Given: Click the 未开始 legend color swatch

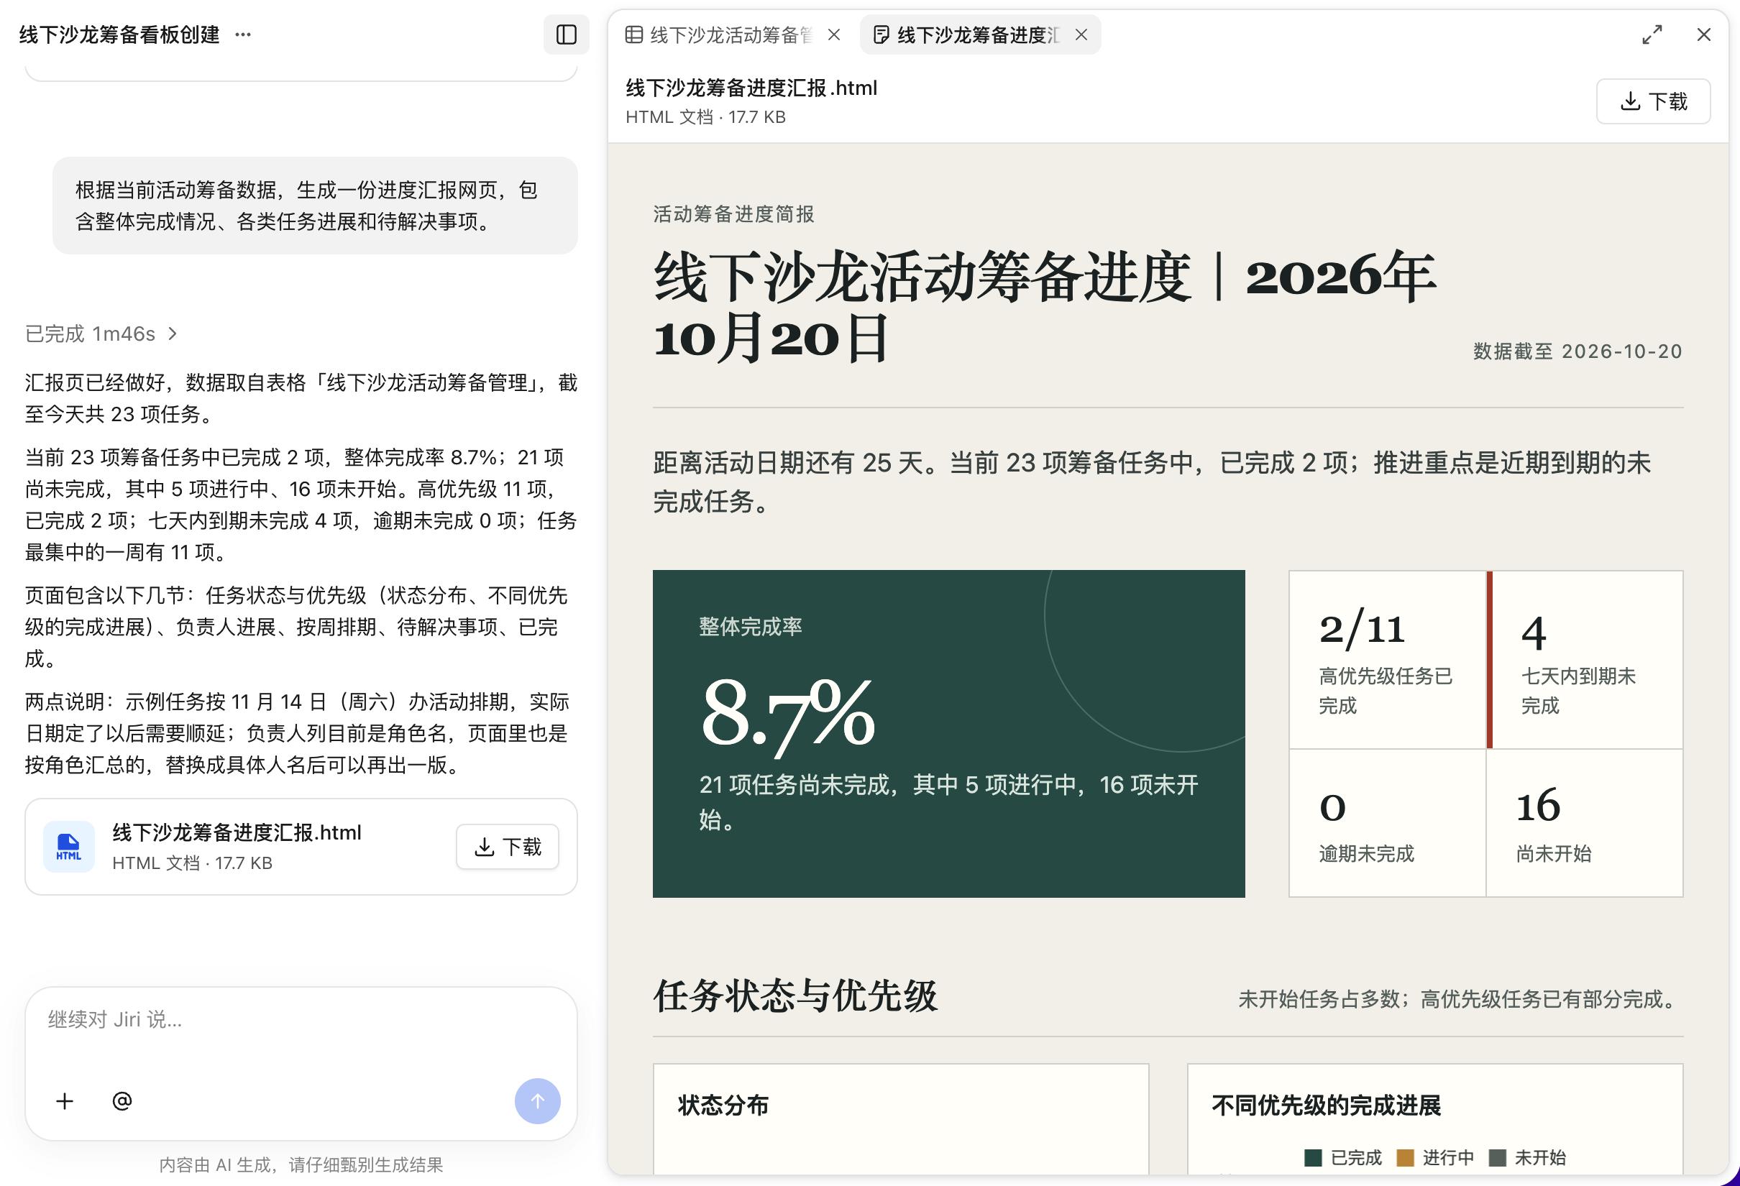Looking at the screenshot, I should 1497,1157.
